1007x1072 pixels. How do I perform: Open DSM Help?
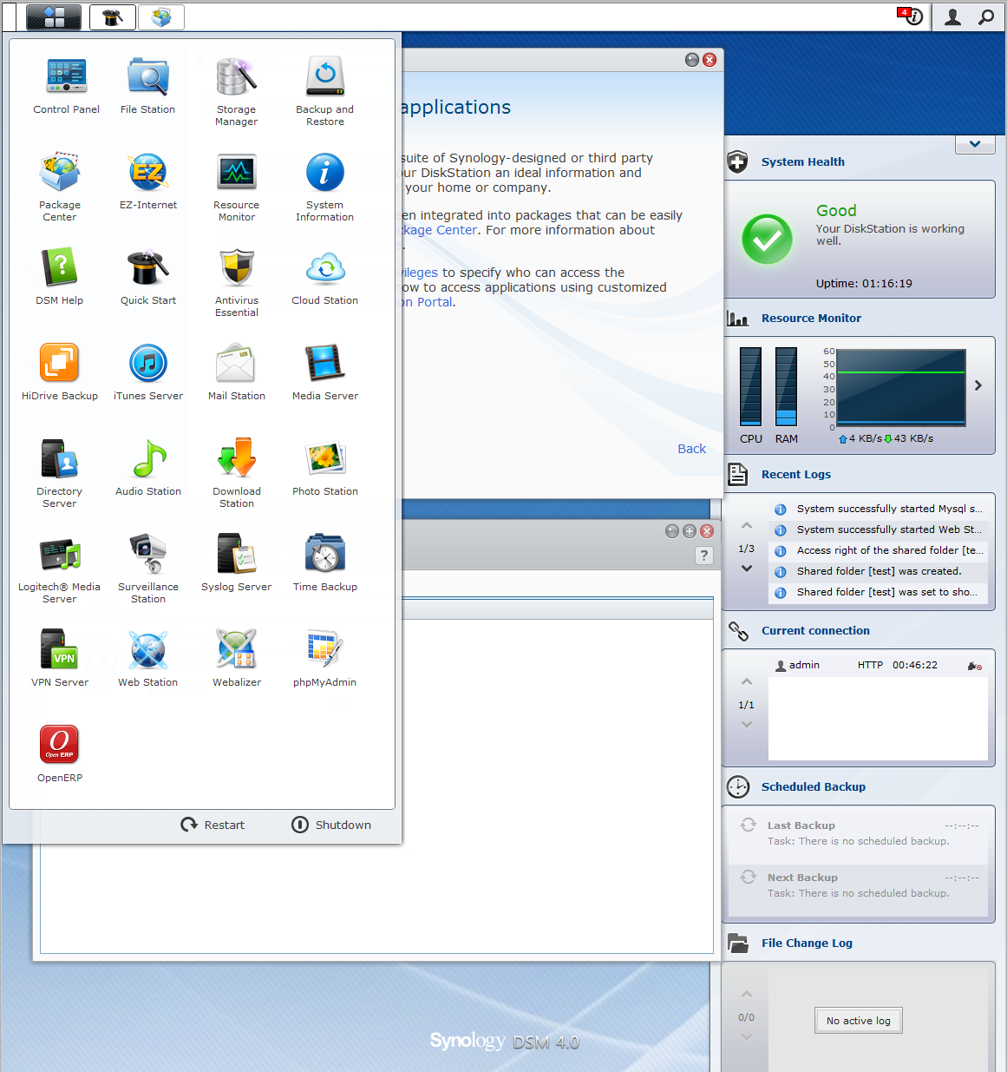60,276
